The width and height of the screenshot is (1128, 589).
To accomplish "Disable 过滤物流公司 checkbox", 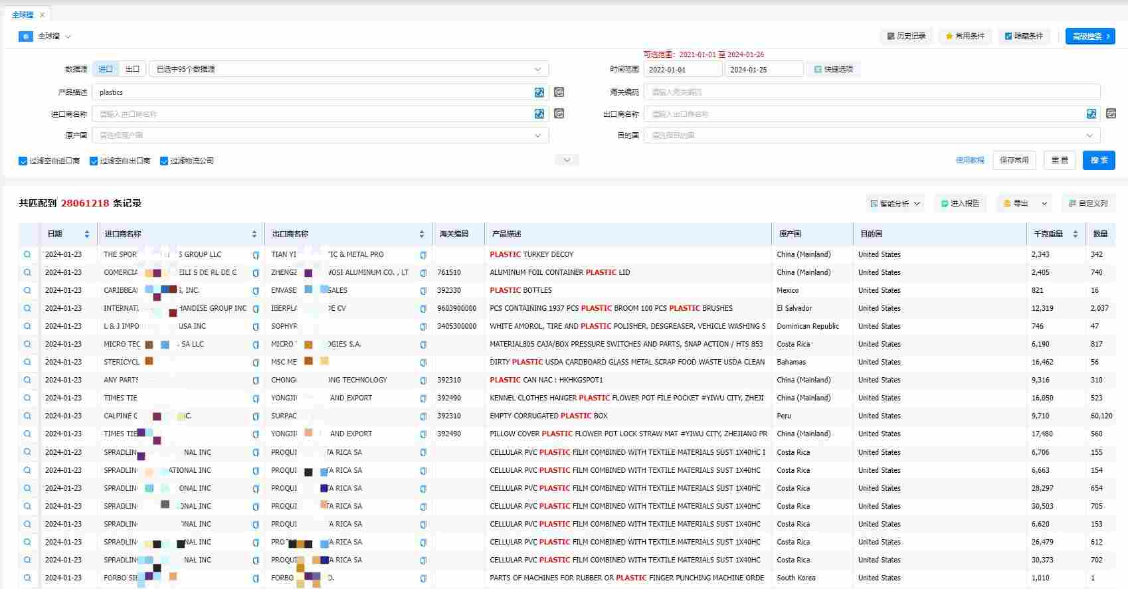I will pos(164,161).
